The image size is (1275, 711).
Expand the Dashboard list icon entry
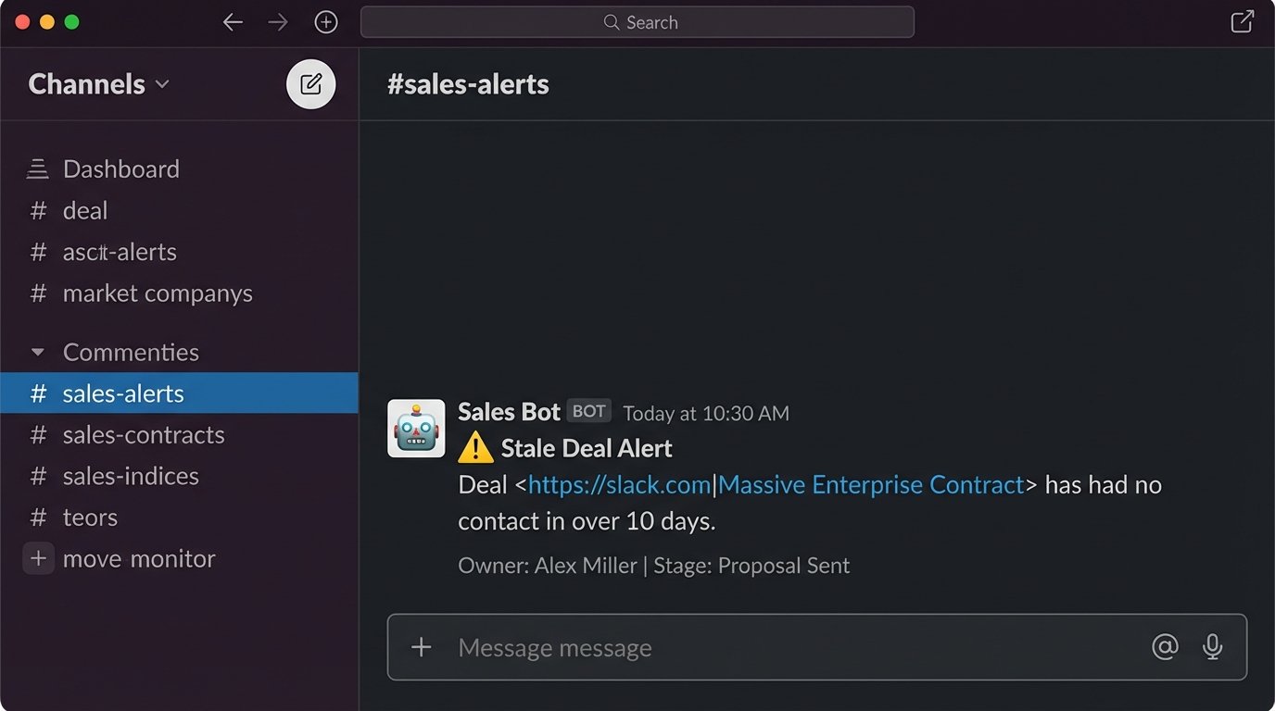click(x=37, y=168)
